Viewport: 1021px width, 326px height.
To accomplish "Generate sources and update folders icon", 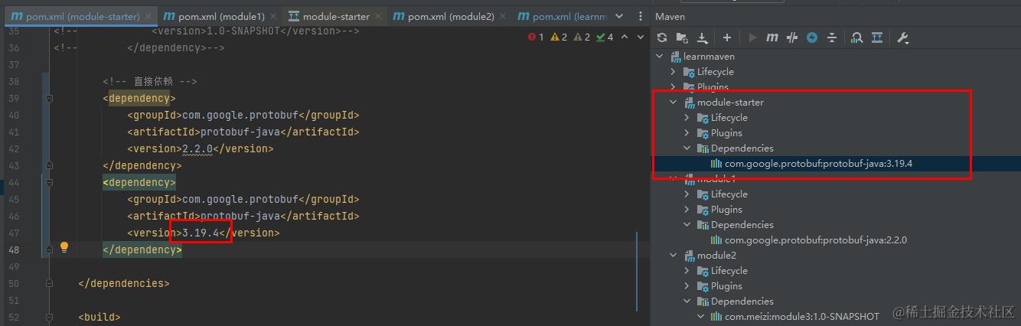I will click(x=682, y=37).
